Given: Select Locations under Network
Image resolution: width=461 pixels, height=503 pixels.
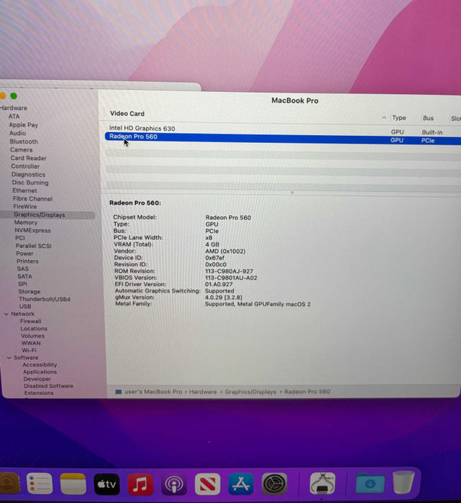Looking at the screenshot, I should point(34,328).
